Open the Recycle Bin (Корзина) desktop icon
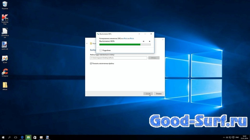The image size is (250, 140). (x=5, y=5)
